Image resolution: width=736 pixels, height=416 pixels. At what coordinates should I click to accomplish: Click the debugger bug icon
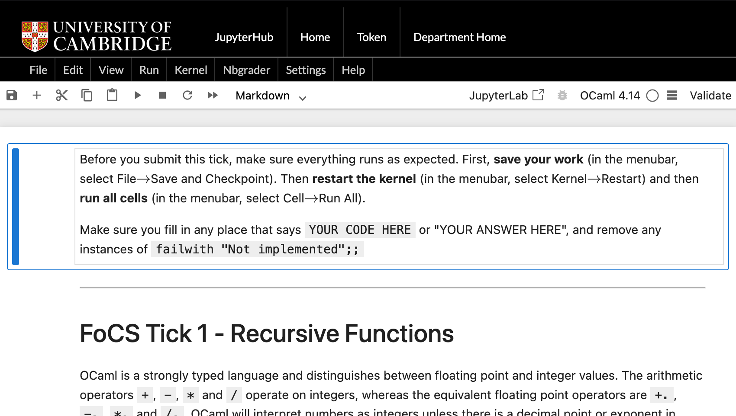[562, 96]
